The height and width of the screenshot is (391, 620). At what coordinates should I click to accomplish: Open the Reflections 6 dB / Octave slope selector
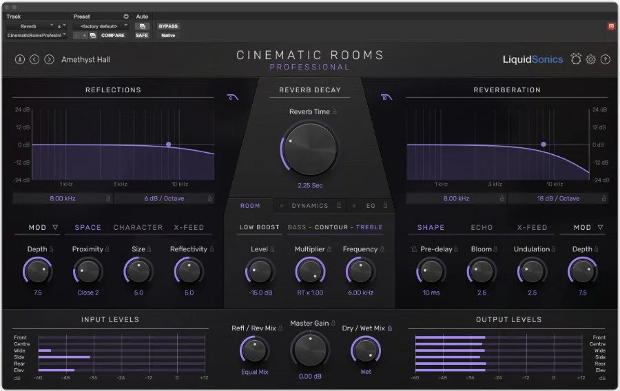164,198
